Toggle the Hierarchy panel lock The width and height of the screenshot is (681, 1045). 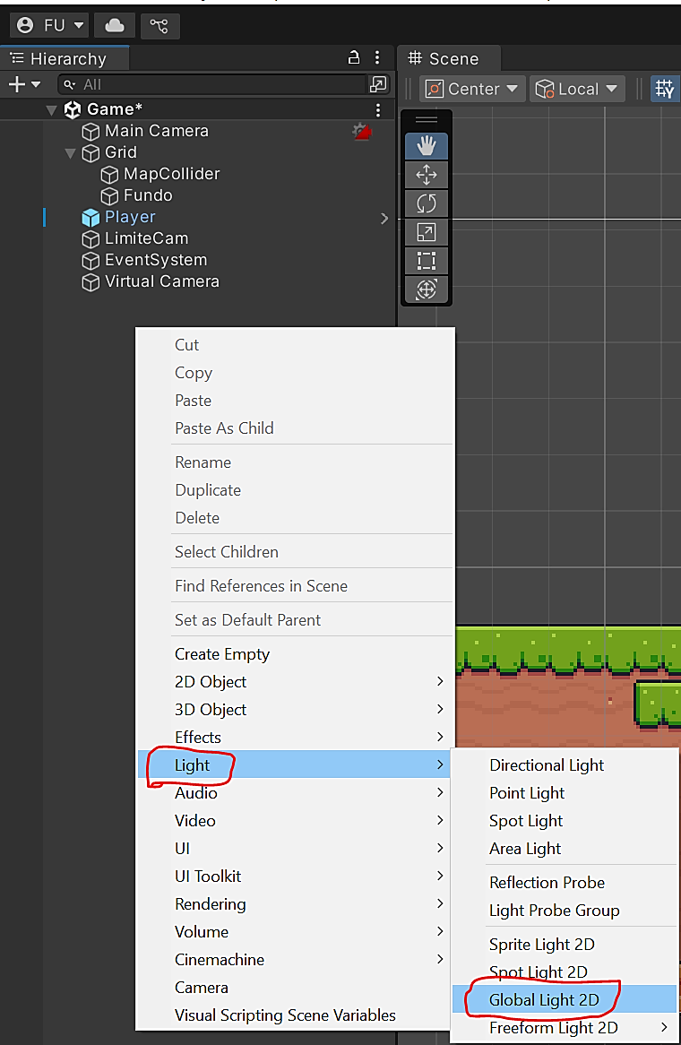tap(354, 58)
